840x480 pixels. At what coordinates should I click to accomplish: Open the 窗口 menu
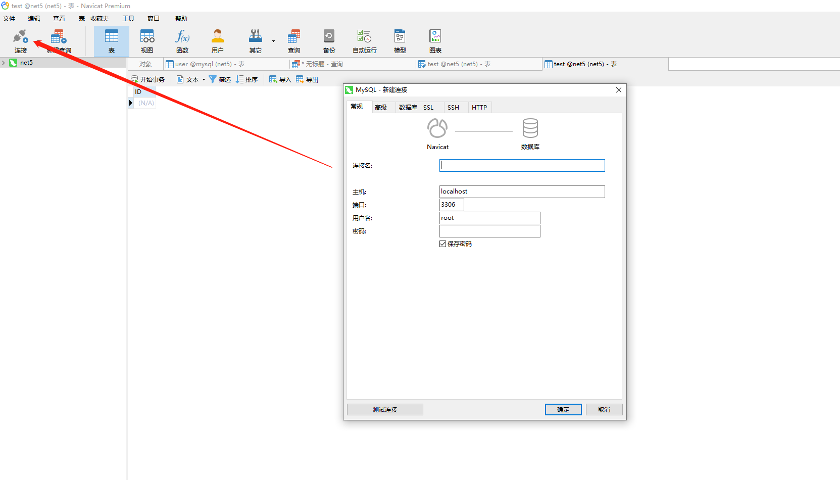[x=154, y=19]
